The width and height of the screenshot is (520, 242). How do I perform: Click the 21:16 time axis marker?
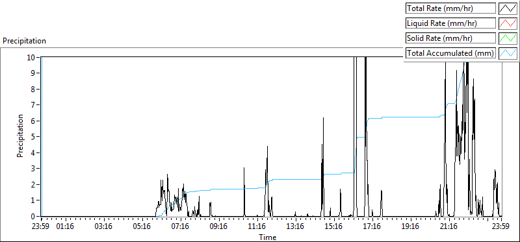click(449, 226)
